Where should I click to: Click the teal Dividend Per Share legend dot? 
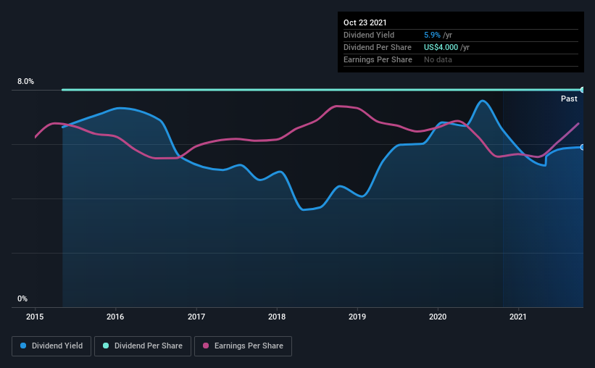106,346
